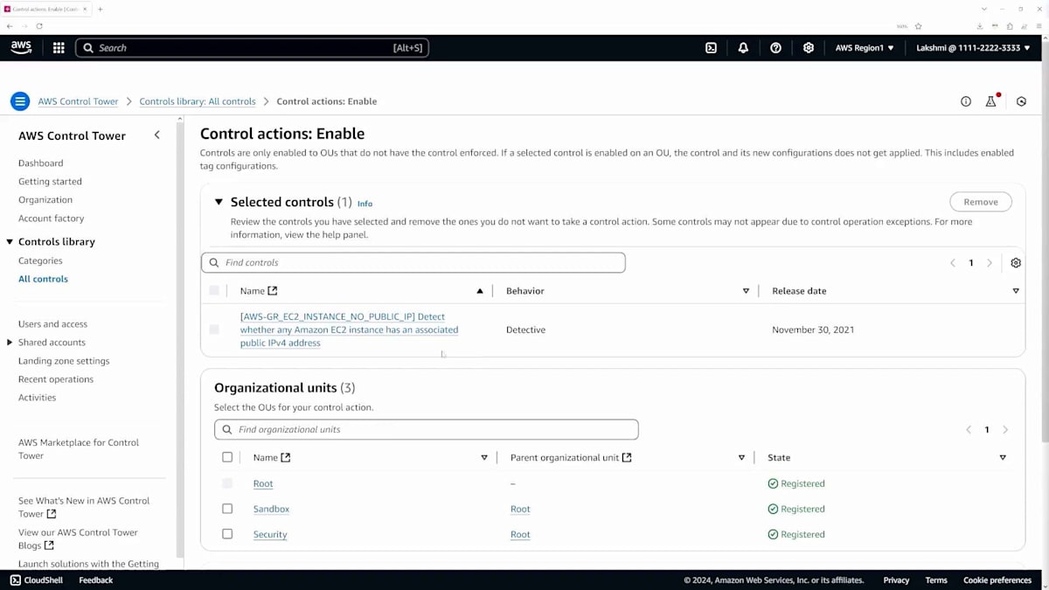Go to next page of selected controls
Viewport: 1049px width, 590px height.
(x=990, y=263)
